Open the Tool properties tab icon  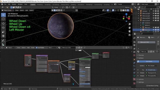(134, 38)
